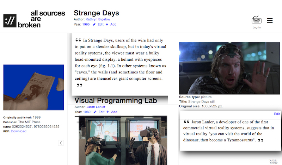Download the book PDF

[19, 131]
